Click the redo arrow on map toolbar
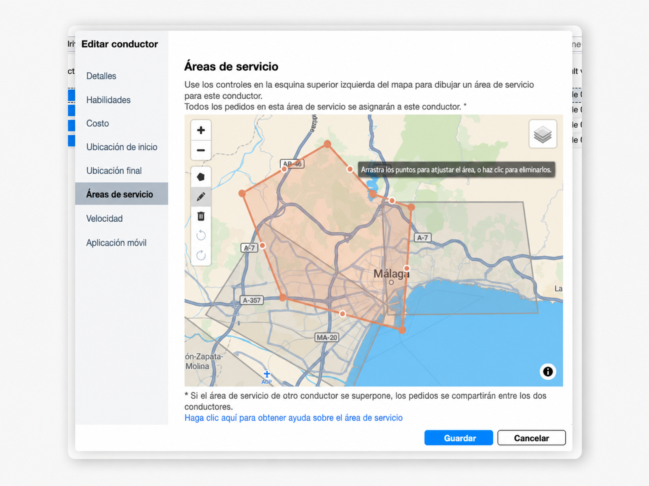Screen dimensions: 649x486 point(201,255)
